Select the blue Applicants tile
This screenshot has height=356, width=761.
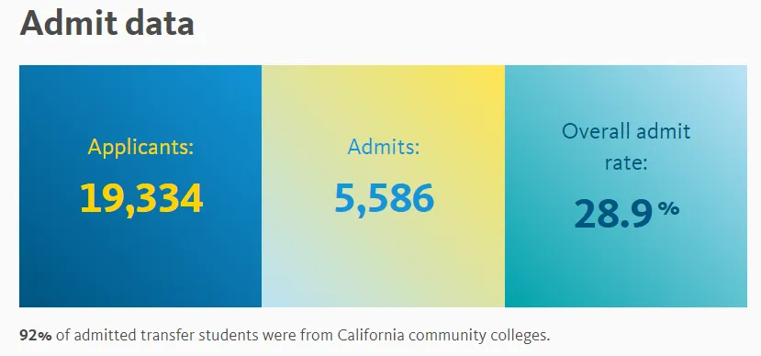pyautogui.click(x=140, y=186)
